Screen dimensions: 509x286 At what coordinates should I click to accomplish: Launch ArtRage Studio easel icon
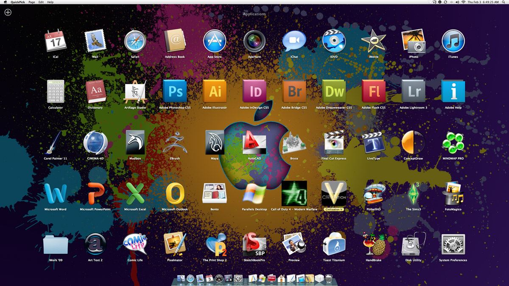pyautogui.click(x=135, y=92)
